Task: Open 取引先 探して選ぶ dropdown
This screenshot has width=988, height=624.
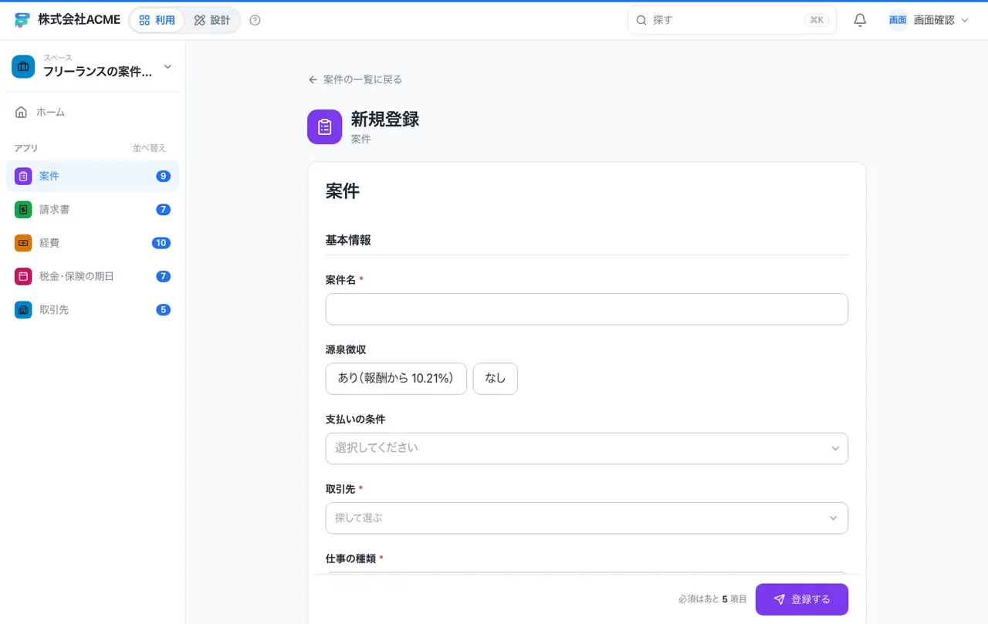Action: click(x=587, y=518)
